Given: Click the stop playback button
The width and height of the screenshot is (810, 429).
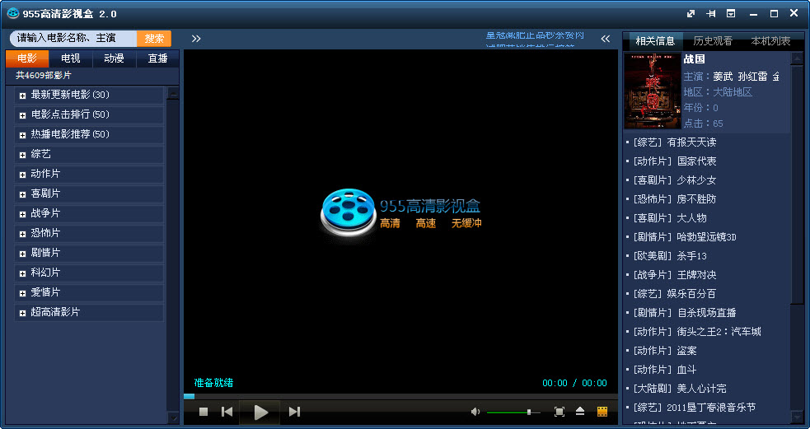Looking at the screenshot, I should (x=204, y=412).
